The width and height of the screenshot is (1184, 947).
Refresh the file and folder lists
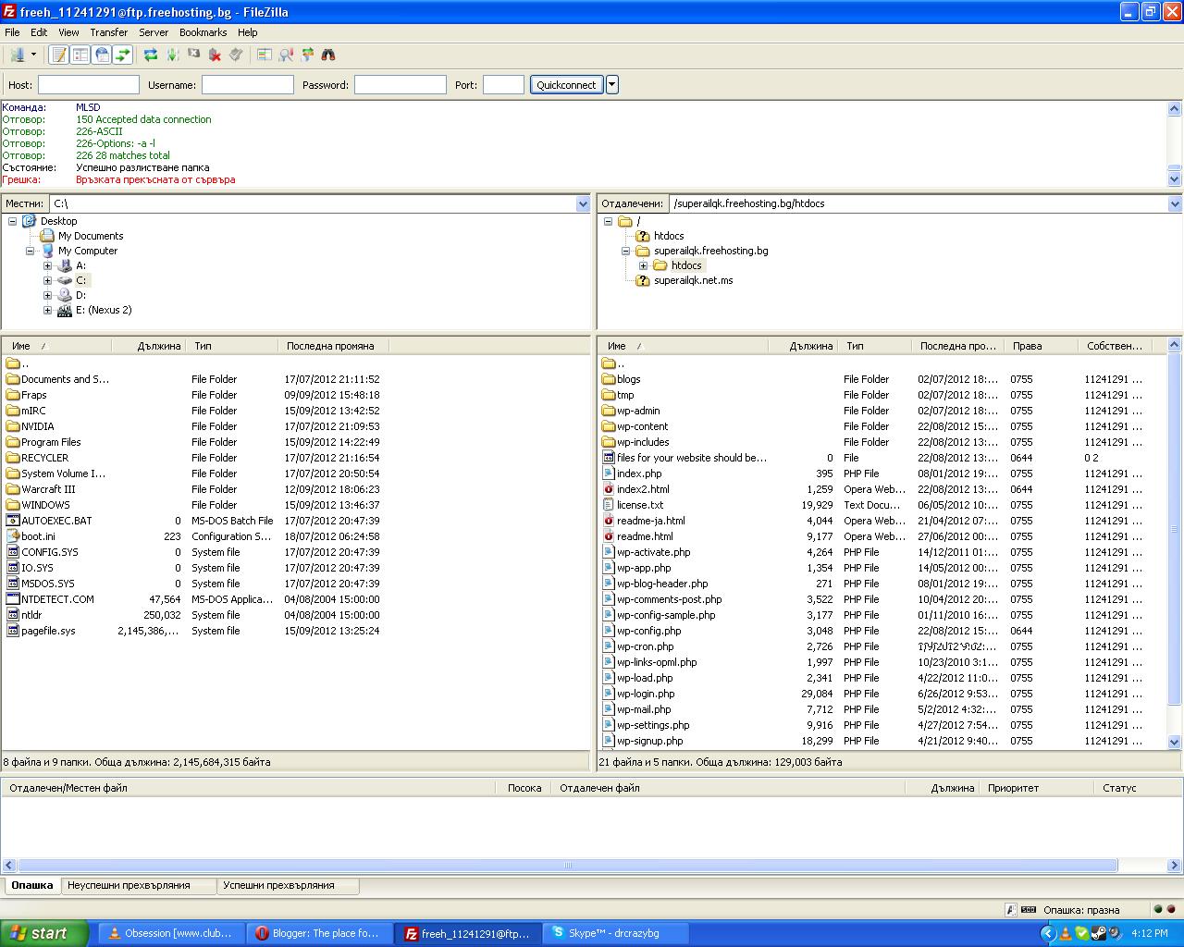tap(151, 55)
